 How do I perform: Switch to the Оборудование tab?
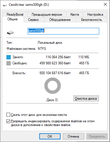[x=60, y=20]
